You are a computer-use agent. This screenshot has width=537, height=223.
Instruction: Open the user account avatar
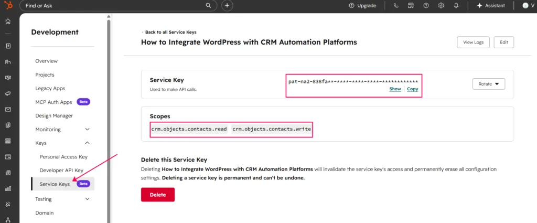(x=525, y=5)
